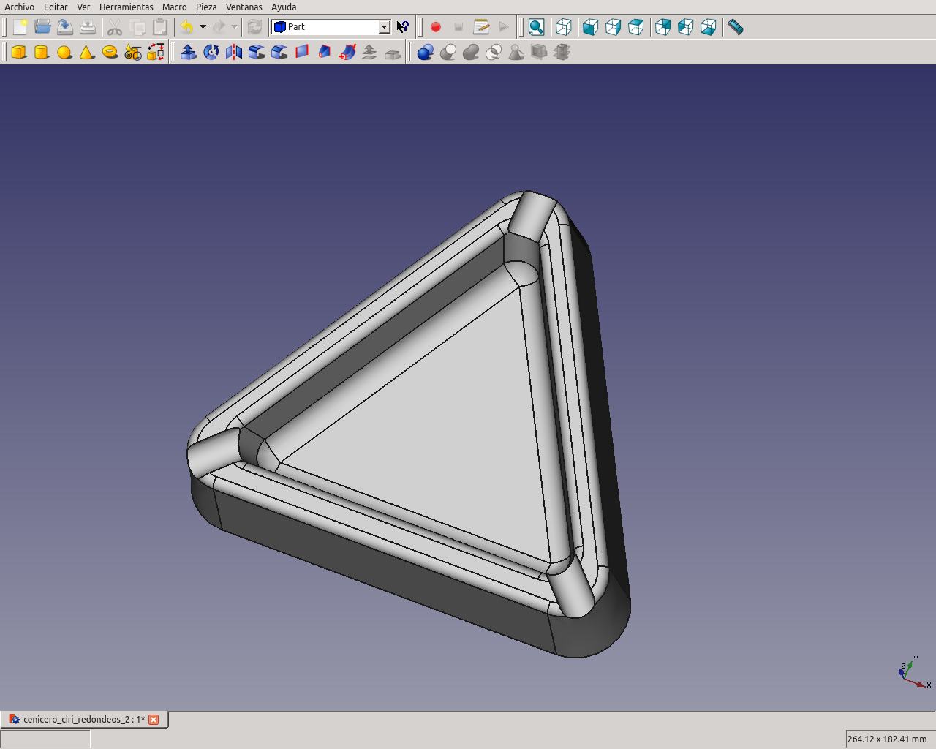Screen dimensions: 936x749
Task: Expand the undo history arrow
Action: (203, 27)
